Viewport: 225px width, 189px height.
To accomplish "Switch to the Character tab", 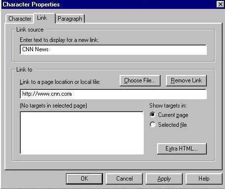I will [20, 19].
